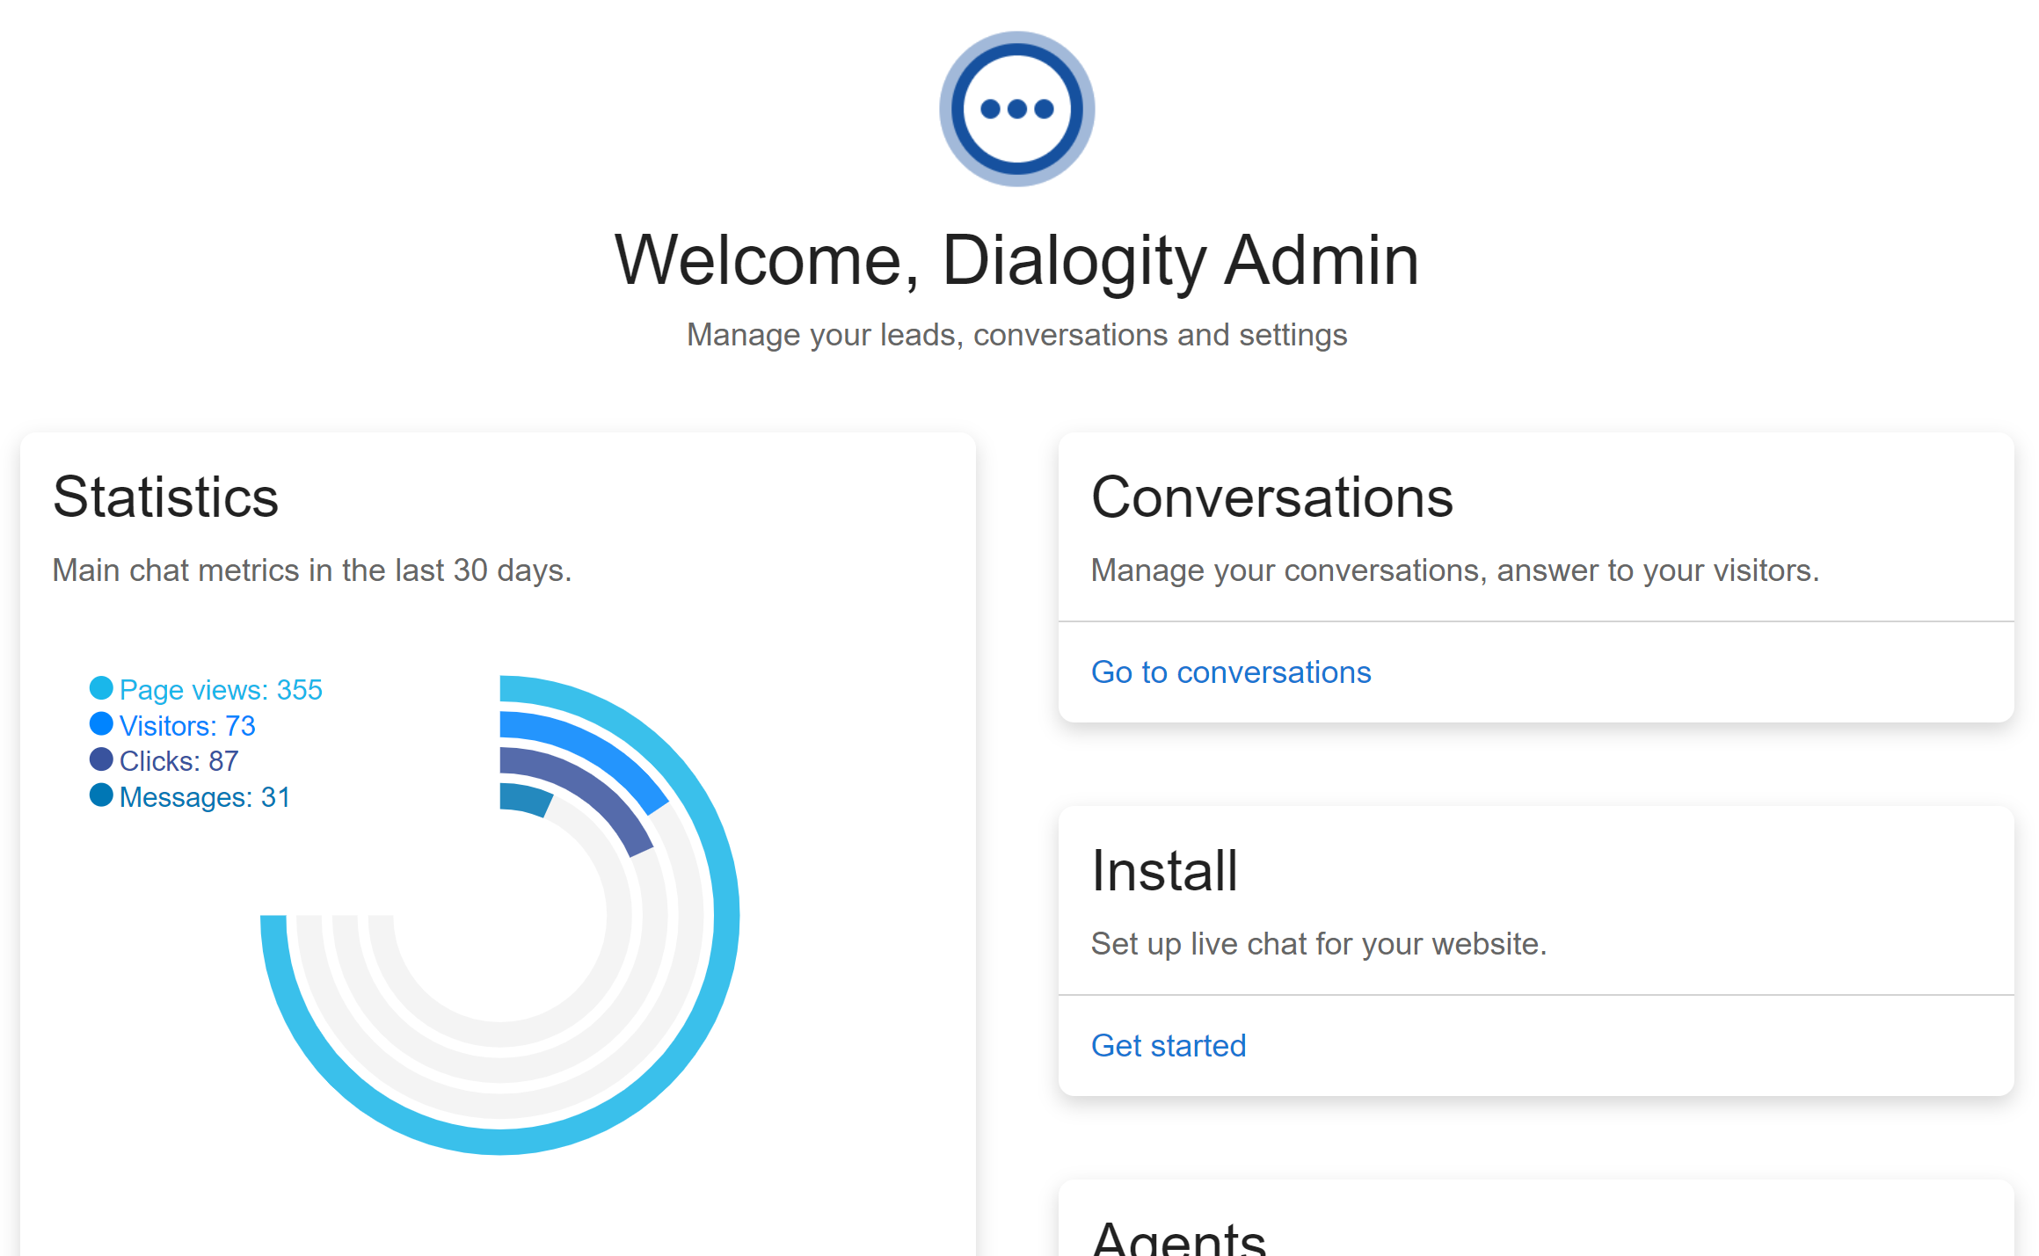This screenshot has width=2039, height=1256.
Task: Select the Messages: 31 legend entry
Action: click(190, 796)
